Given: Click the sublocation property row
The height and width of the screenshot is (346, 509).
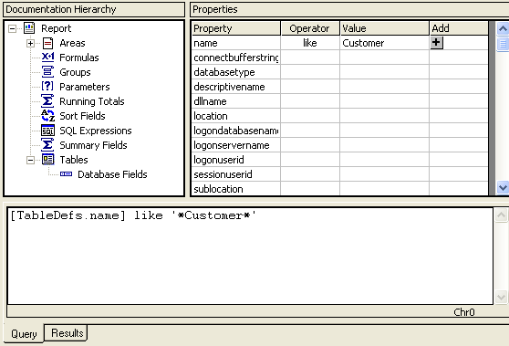Looking at the screenshot, I should tap(340, 189).
